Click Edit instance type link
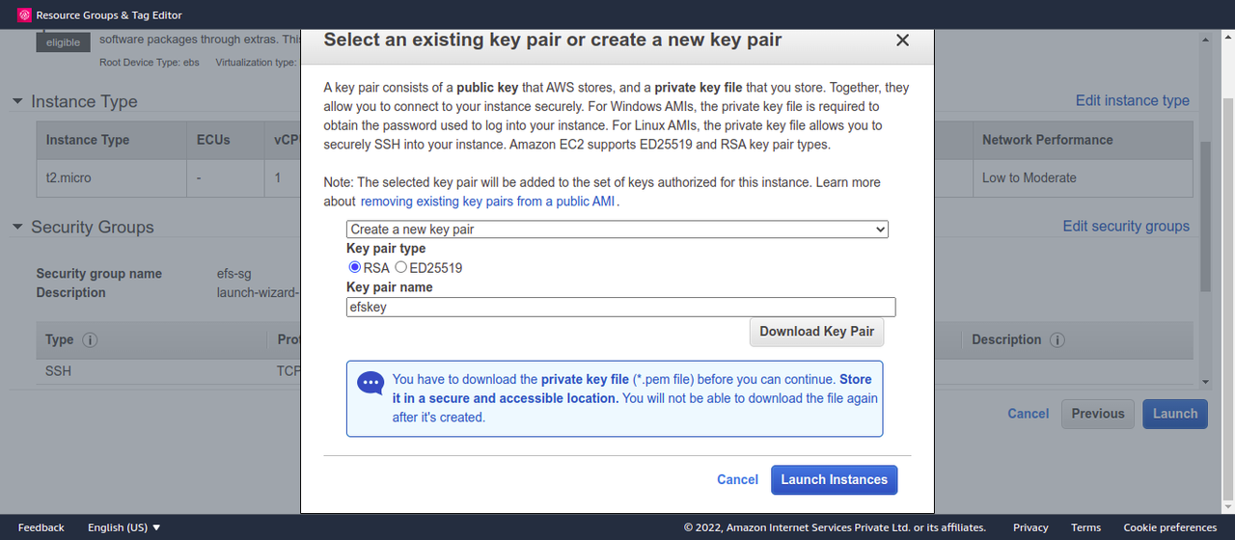The height and width of the screenshot is (540, 1235). (x=1133, y=100)
